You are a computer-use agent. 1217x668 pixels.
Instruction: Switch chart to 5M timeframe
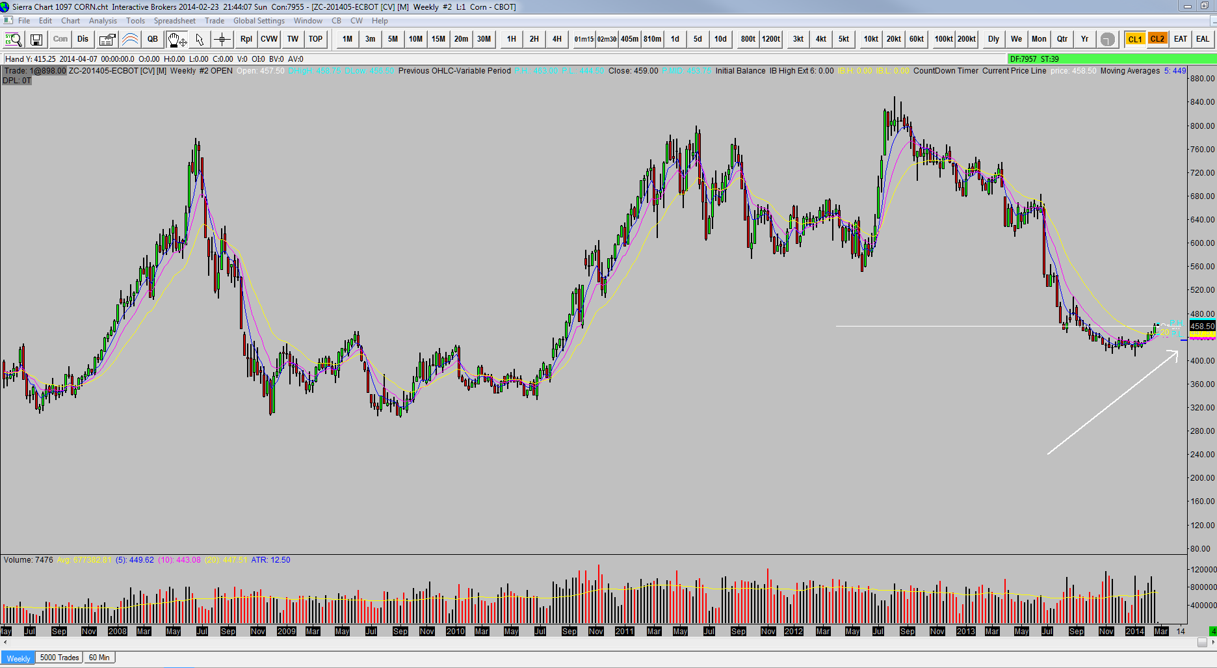click(393, 39)
